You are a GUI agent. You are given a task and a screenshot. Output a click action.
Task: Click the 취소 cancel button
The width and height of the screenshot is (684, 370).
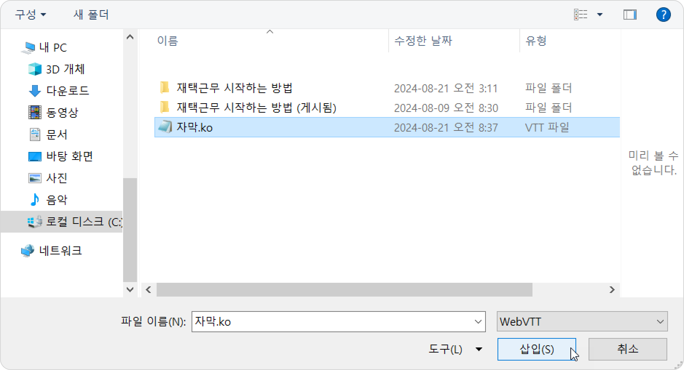point(628,349)
